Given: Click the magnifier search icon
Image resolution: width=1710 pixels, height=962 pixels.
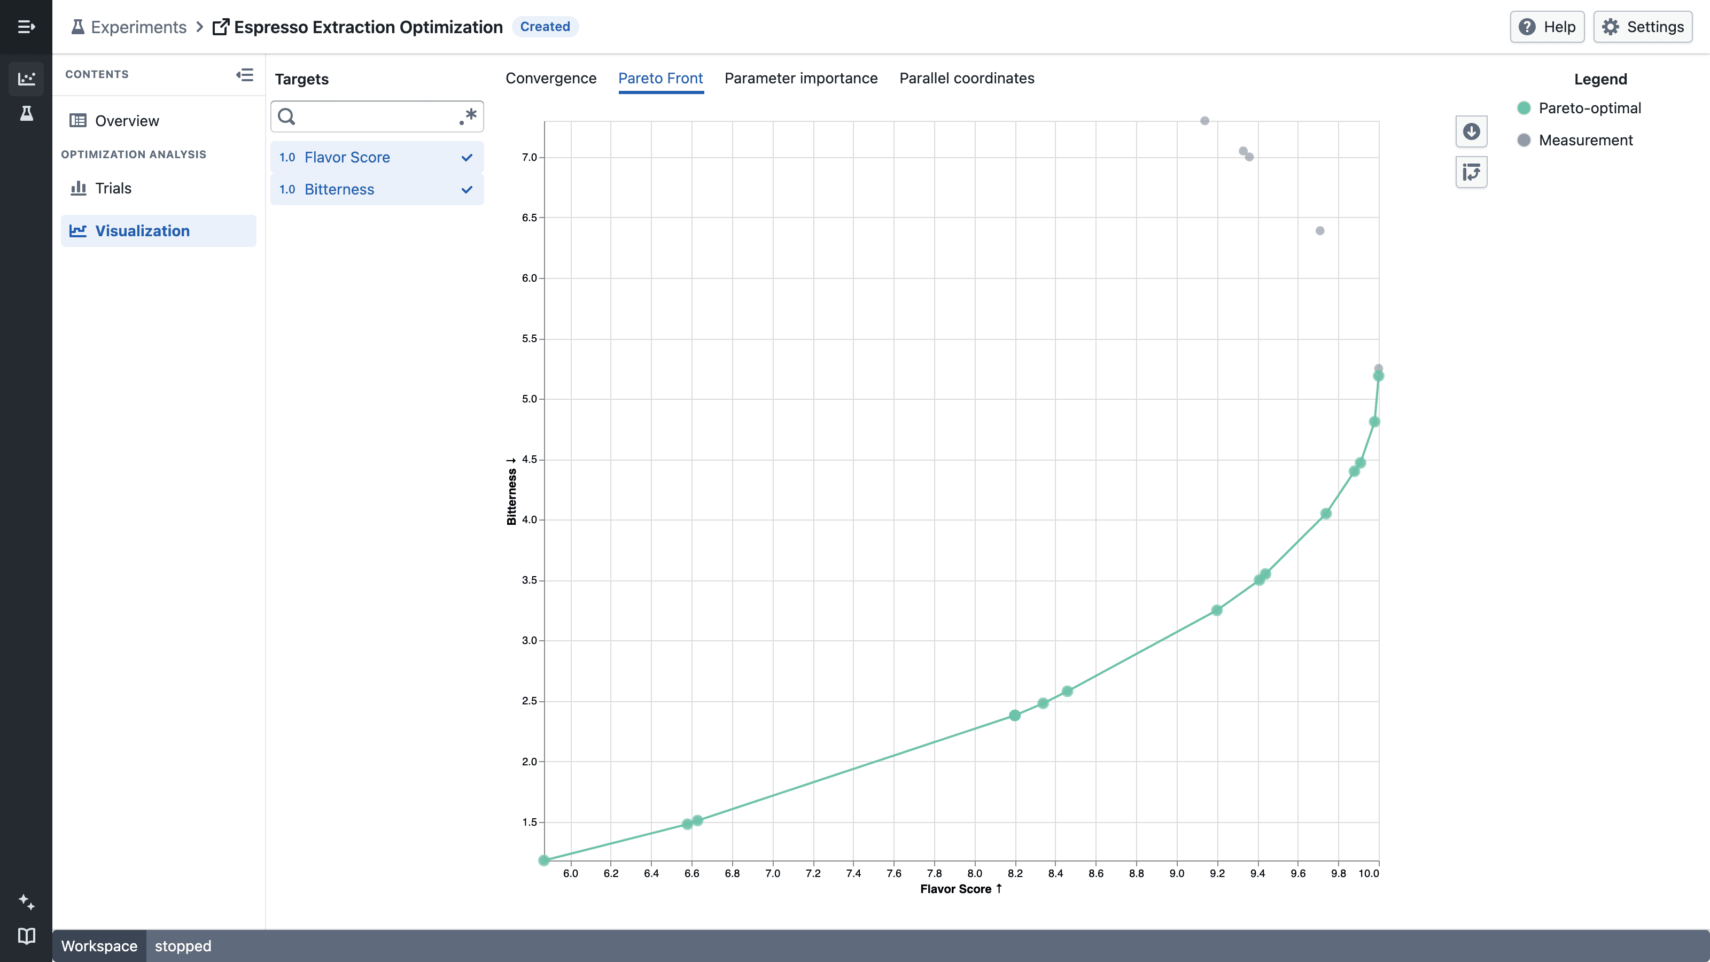Looking at the screenshot, I should [x=286, y=116].
